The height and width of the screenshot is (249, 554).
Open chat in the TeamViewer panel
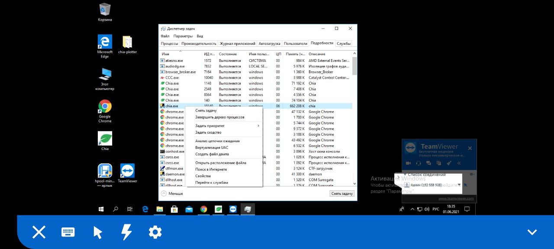tap(428, 163)
